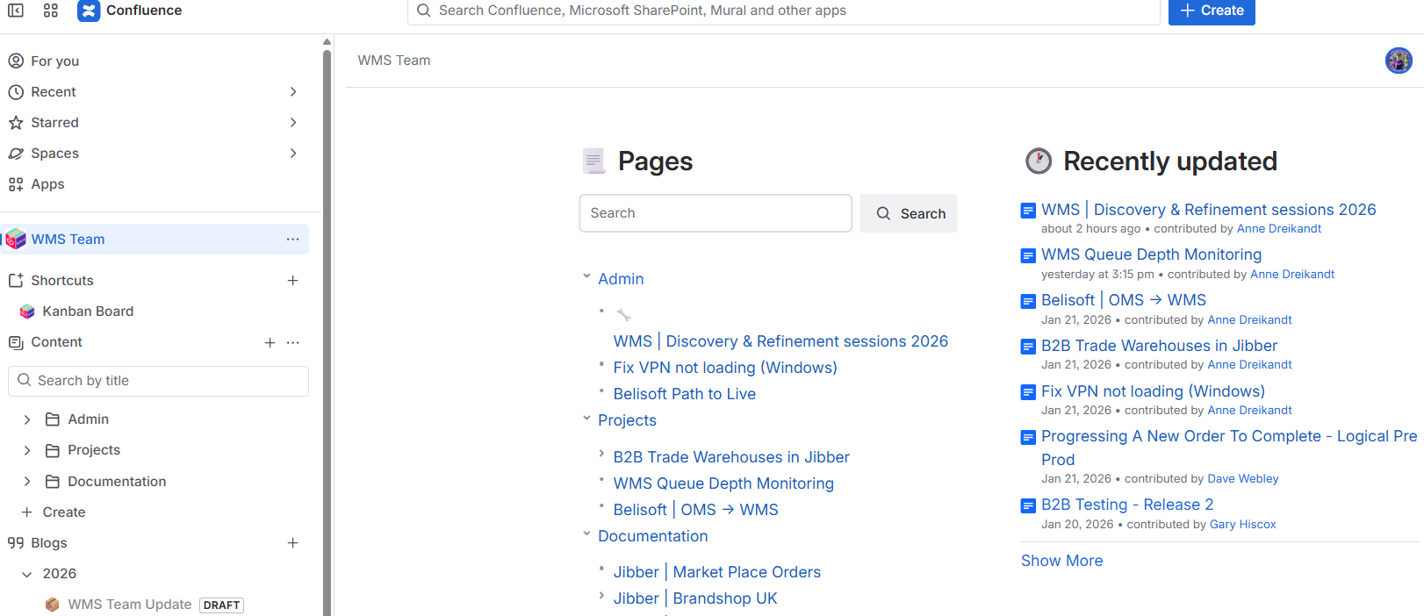Focus the Pages search input

coord(716,213)
